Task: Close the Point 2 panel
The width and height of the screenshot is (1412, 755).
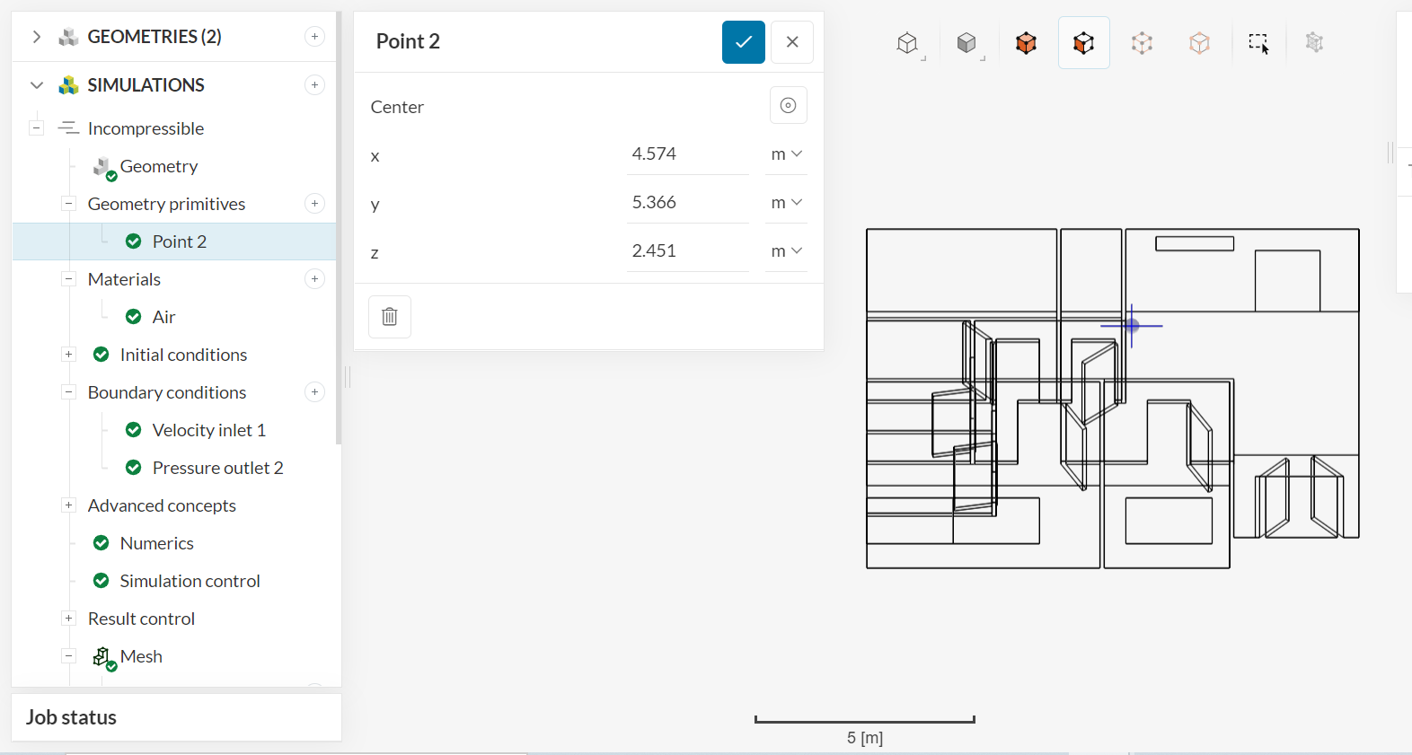Action: click(x=791, y=42)
